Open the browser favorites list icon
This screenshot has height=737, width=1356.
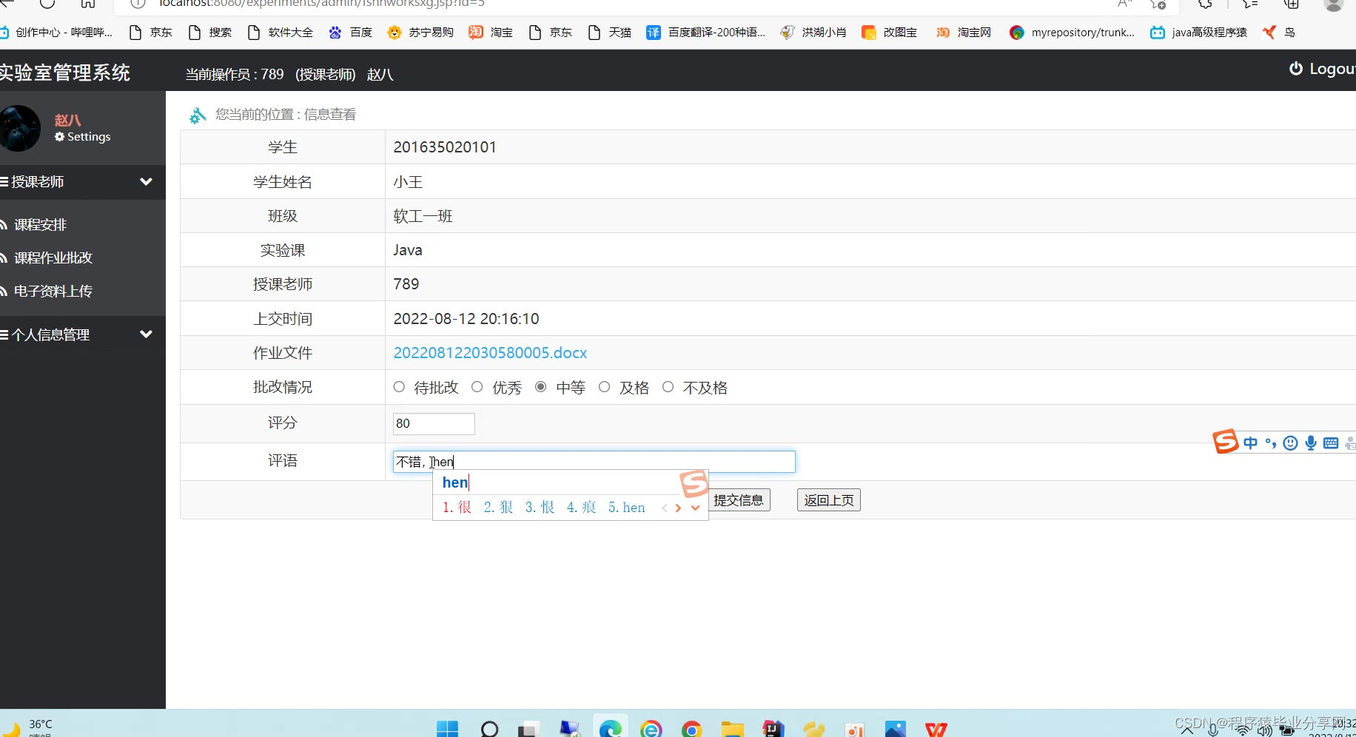tap(1250, 4)
